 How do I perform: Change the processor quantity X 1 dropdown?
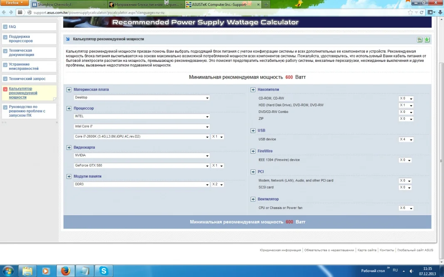click(x=218, y=137)
